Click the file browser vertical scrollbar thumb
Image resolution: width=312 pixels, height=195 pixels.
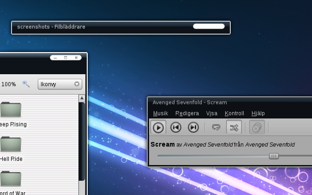click(82, 142)
